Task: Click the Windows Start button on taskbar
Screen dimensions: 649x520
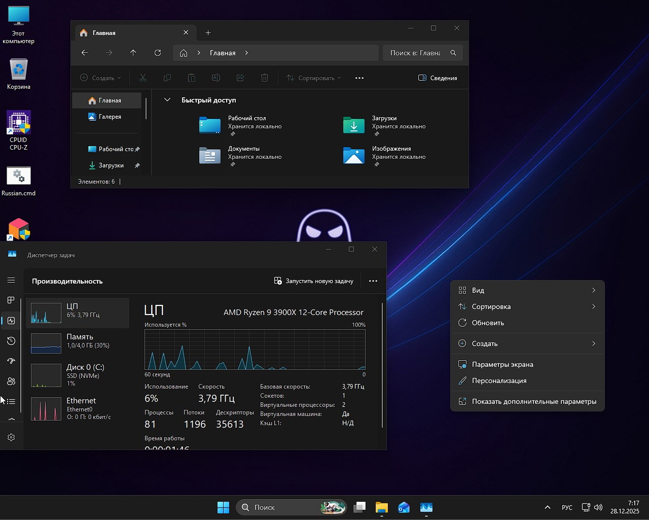Action: [223, 507]
